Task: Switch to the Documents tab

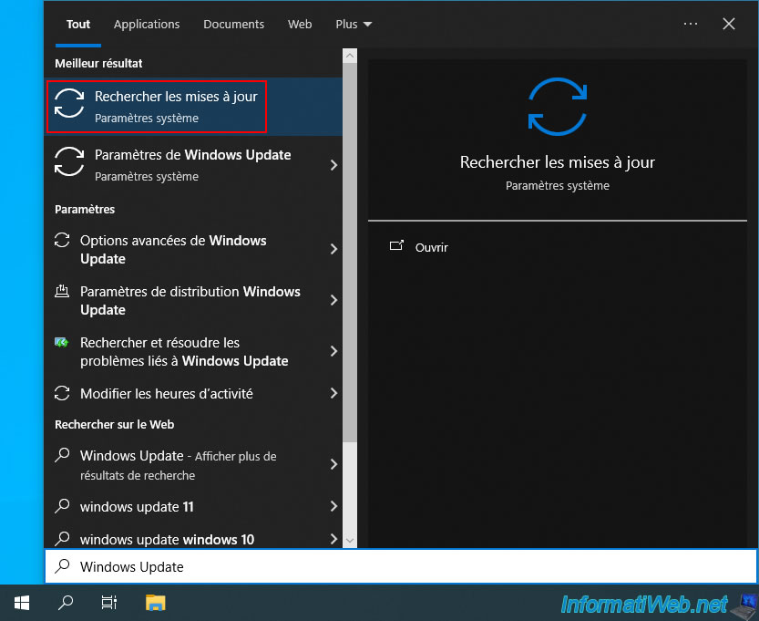Action: click(233, 24)
